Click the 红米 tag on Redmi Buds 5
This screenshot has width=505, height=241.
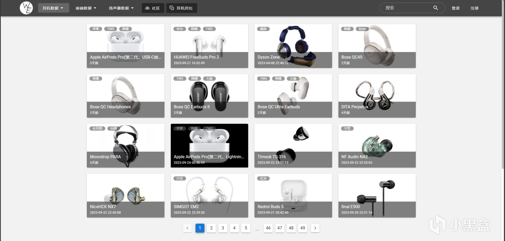pyautogui.click(x=263, y=178)
